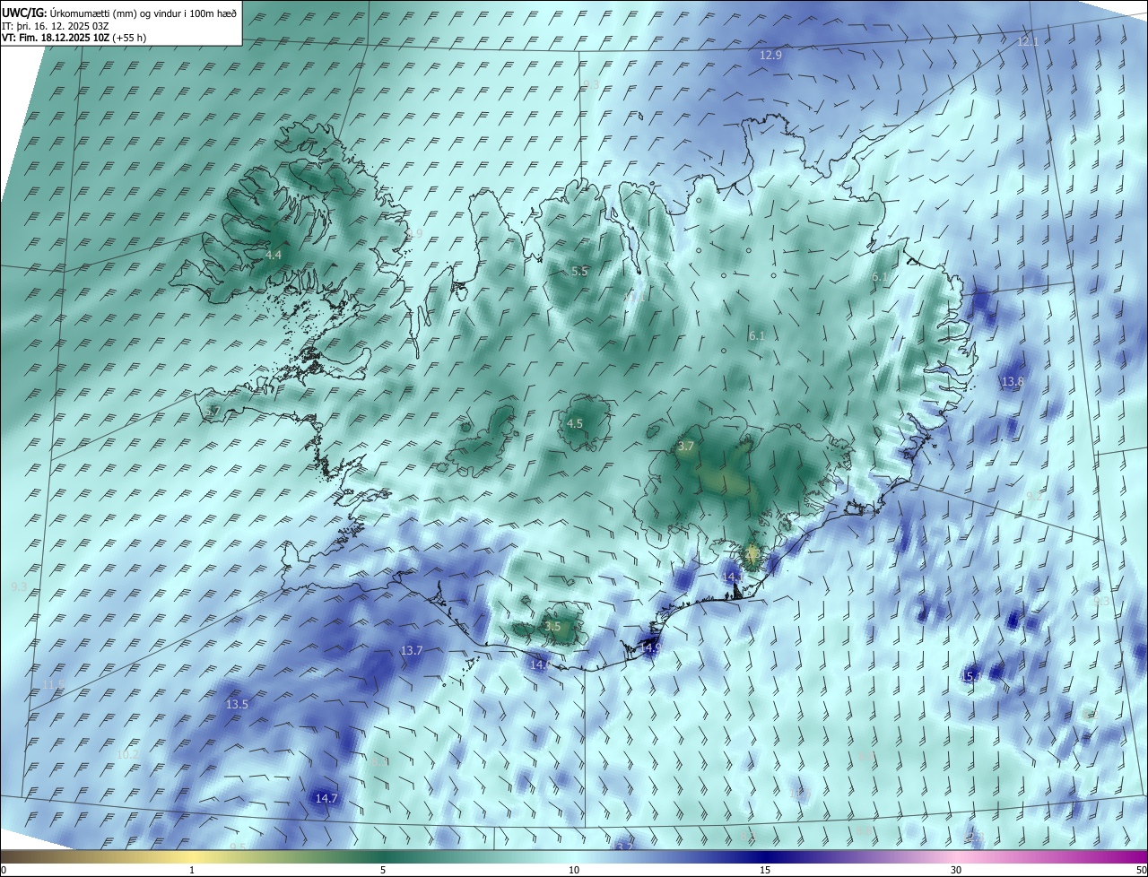
Task: Click the '4.5' value label
Action: (x=575, y=424)
